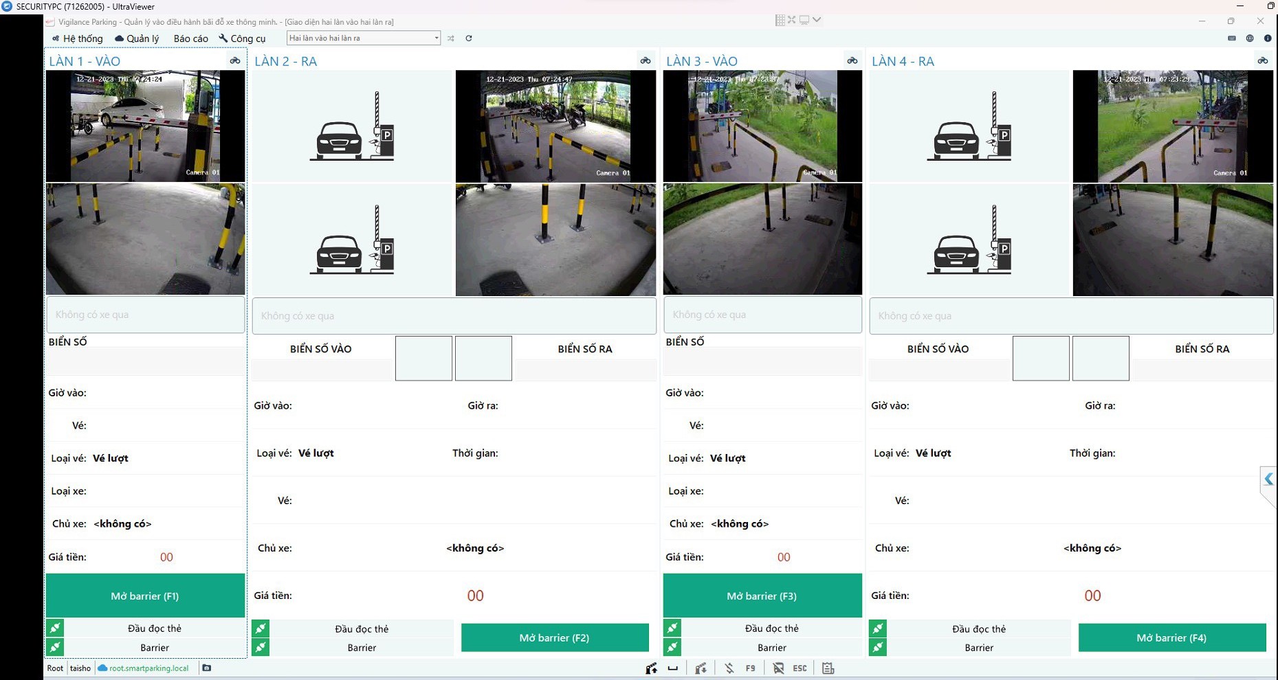Viewport: 1278px width, 680px height.
Task: Click Mở barrier (F4) button
Action: [x=1172, y=637]
